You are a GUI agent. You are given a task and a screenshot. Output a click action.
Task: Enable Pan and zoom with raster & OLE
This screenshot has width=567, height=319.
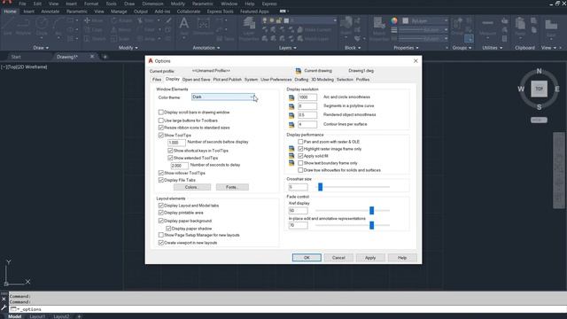[300, 142]
